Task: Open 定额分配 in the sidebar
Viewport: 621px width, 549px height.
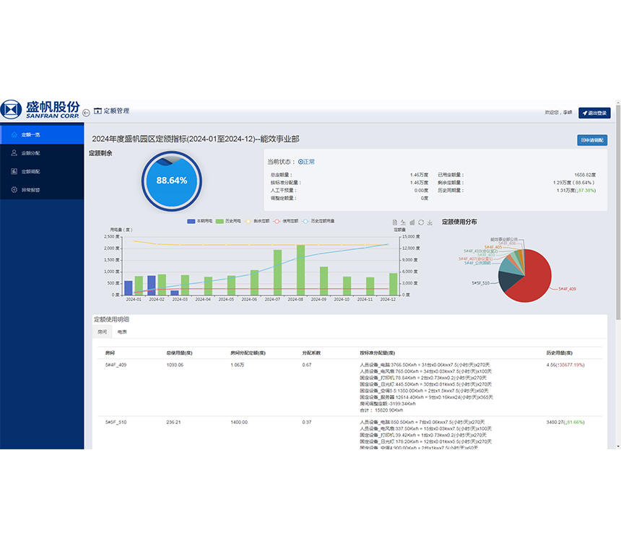Action: 30,153
